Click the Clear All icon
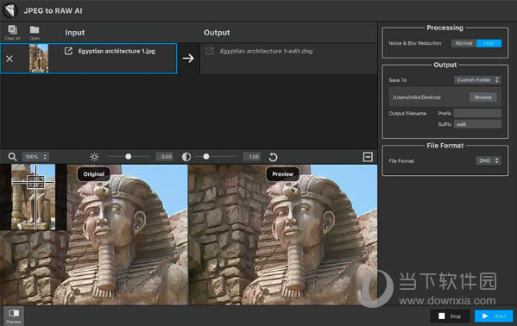 pos(13,30)
